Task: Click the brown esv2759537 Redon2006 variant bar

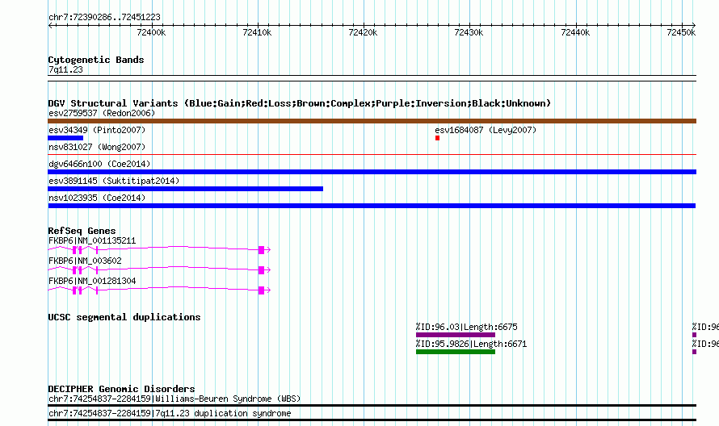Action: pyautogui.click(x=372, y=121)
